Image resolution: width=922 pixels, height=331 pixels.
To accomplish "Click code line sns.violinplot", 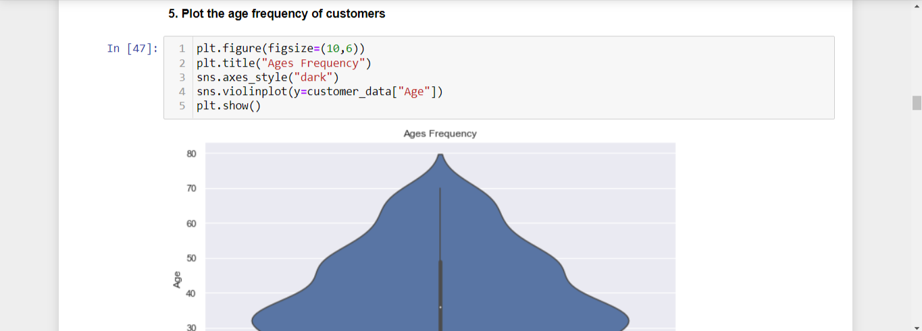I will point(319,92).
